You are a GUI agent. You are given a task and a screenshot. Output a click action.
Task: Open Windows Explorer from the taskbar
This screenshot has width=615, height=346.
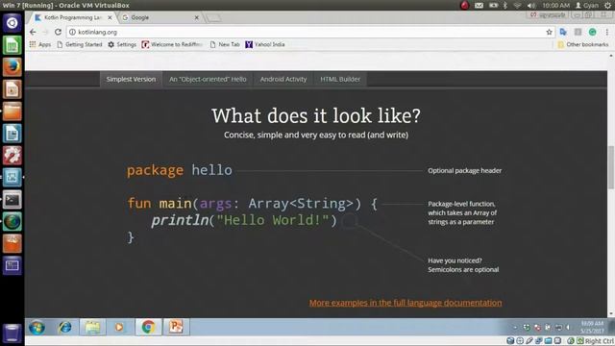point(92,327)
